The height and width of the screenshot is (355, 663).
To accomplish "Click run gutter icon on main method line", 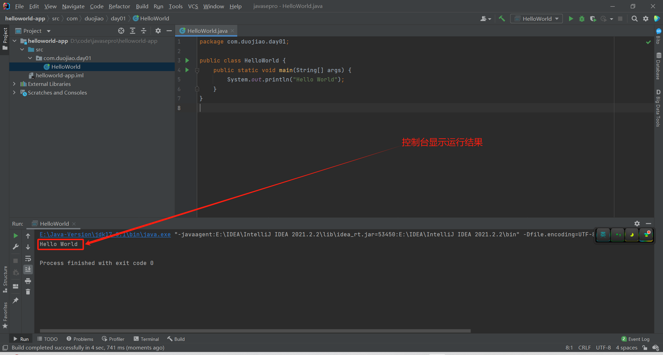I will (187, 70).
